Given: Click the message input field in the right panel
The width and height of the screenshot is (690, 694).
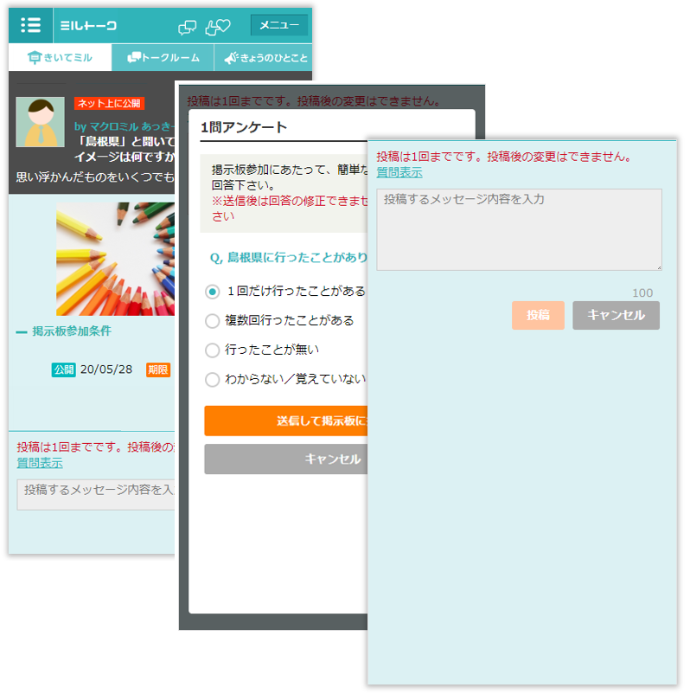Looking at the screenshot, I should pos(519,229).
